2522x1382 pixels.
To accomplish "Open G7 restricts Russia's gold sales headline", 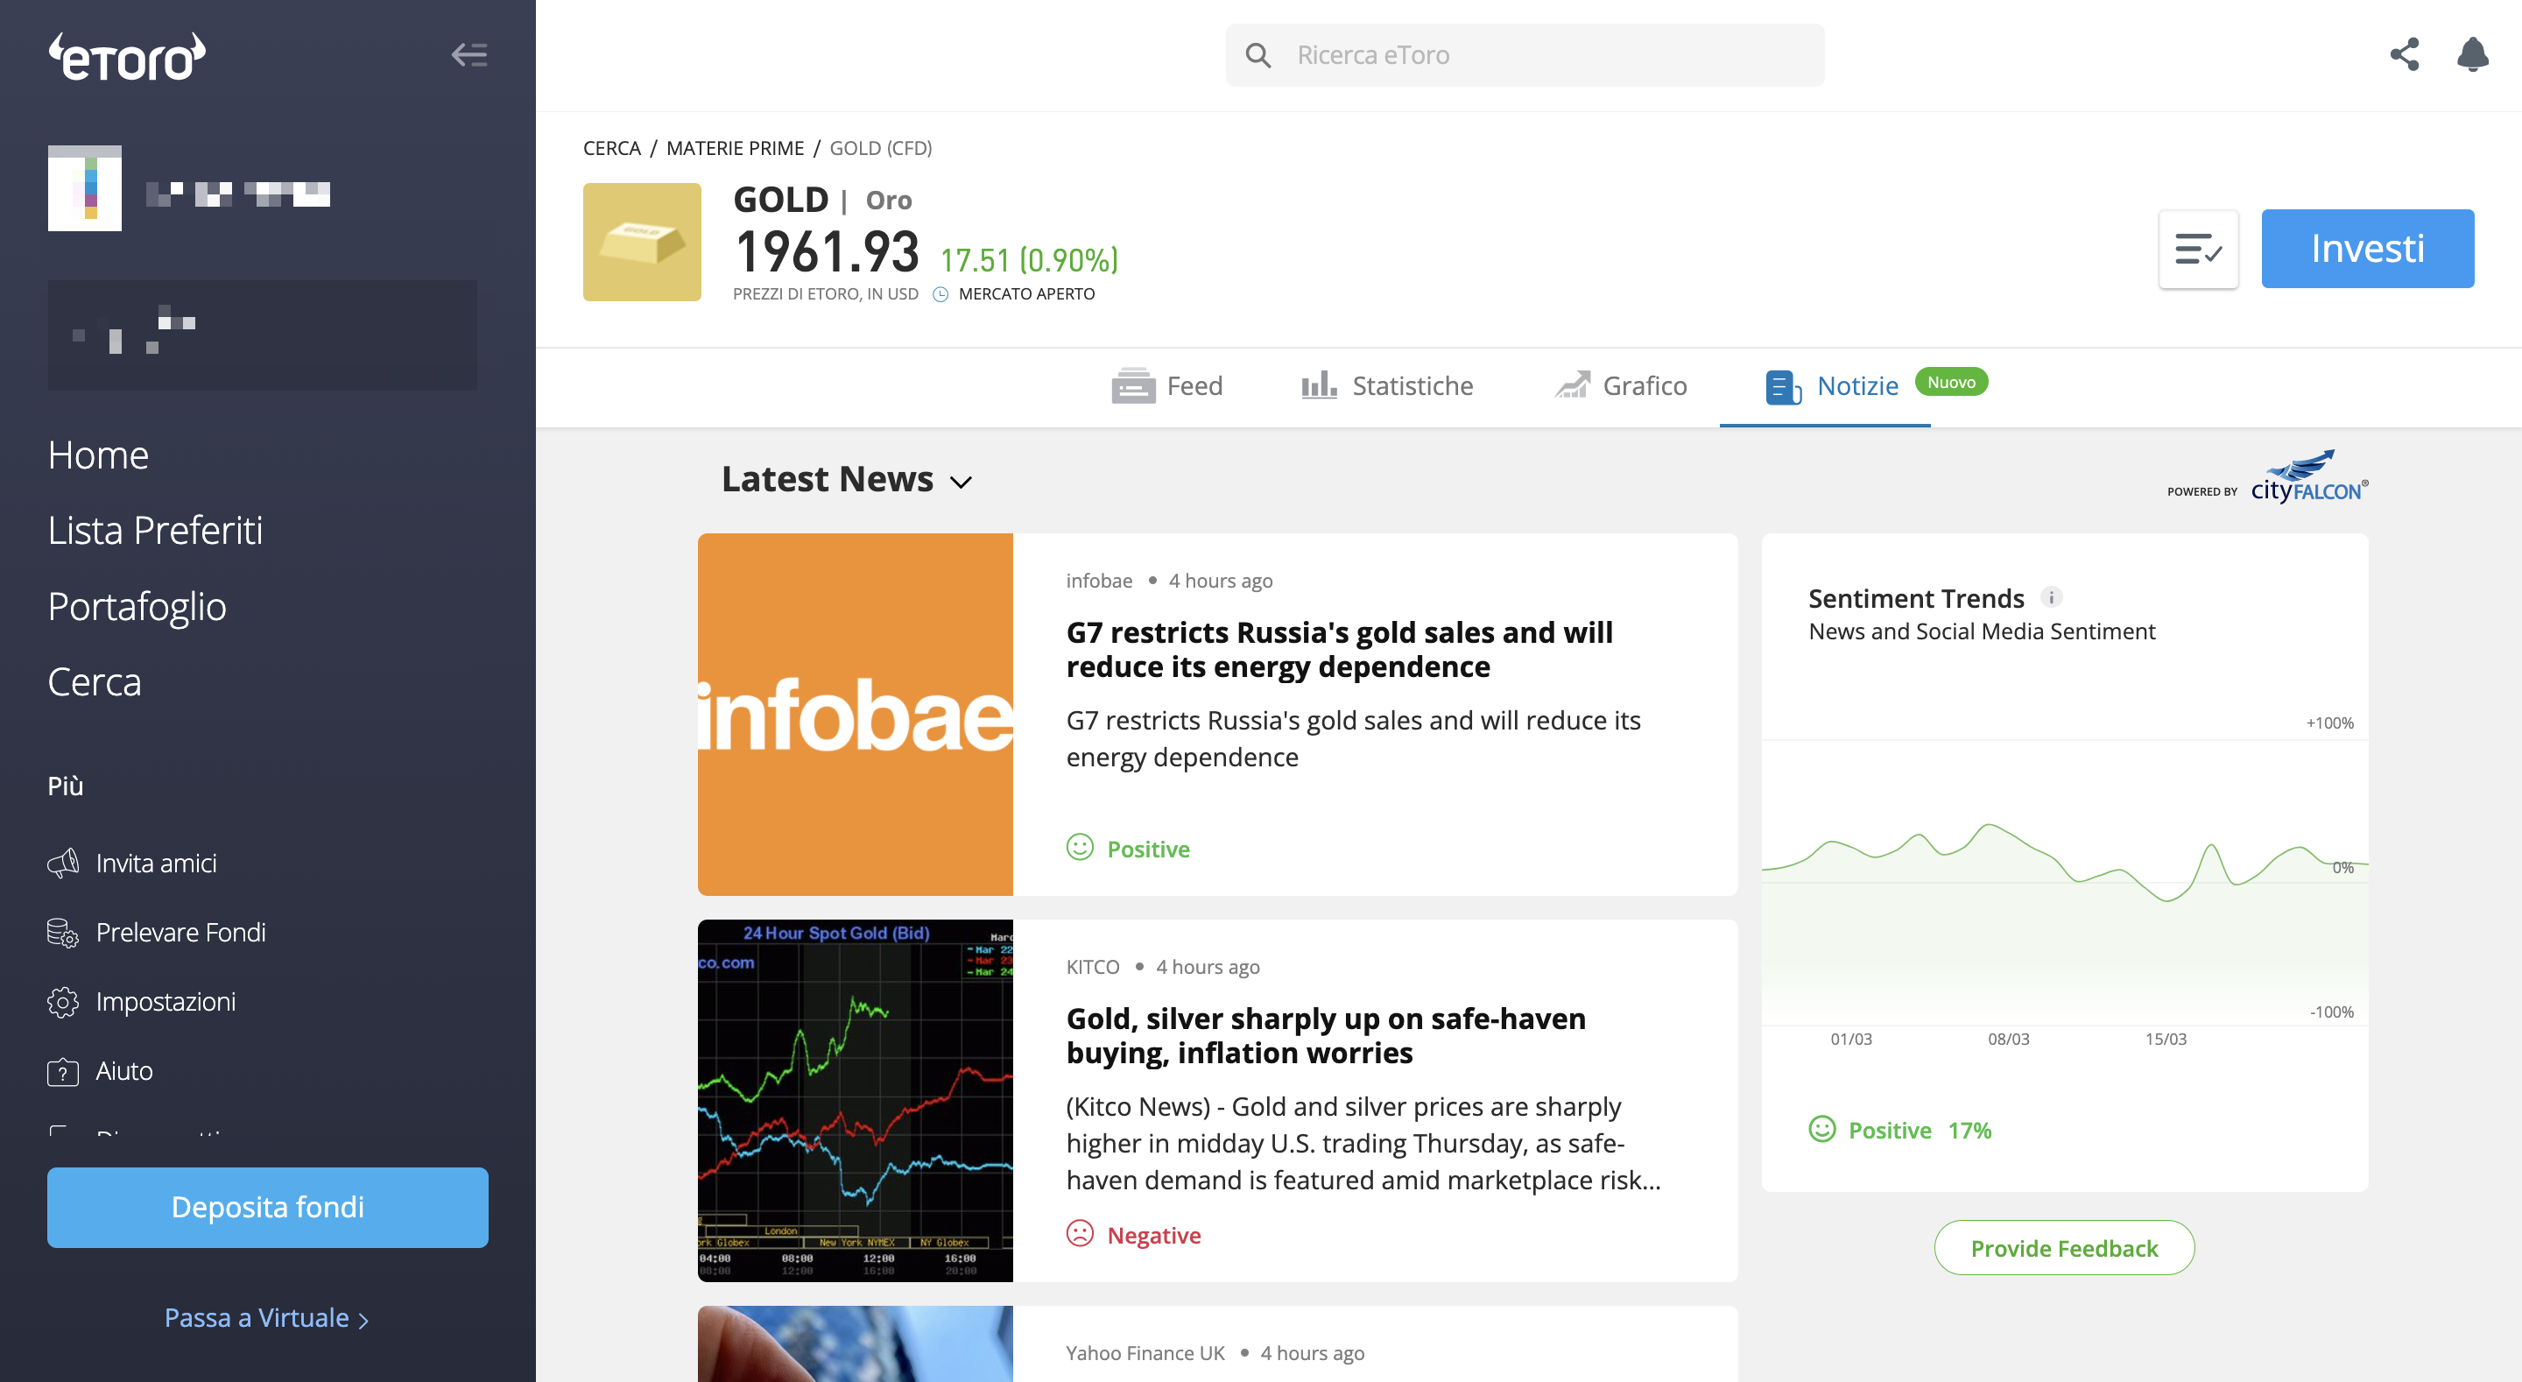I will click(x=1339, y=649).
